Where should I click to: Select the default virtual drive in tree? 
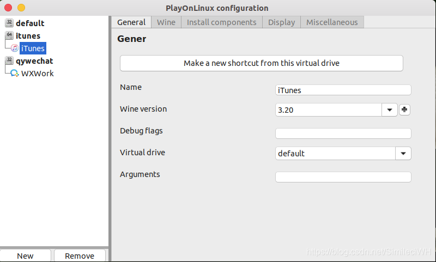click(30, 23)
